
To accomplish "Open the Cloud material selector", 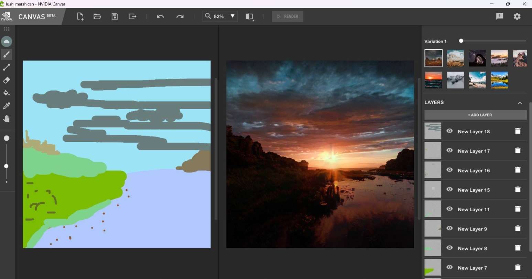I will point(6,41).
